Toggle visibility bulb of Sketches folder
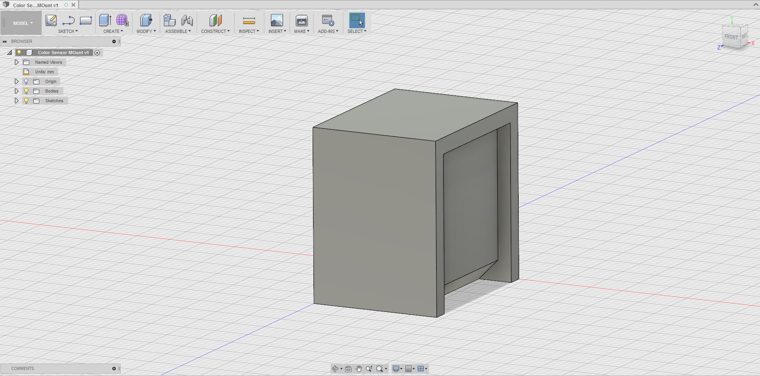 (x=26, y=101)
